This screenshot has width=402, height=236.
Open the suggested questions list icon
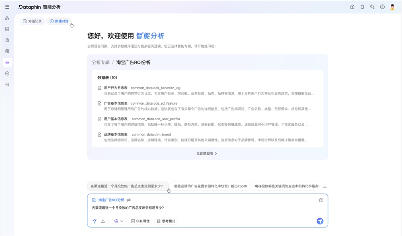(x=324, y=186)
